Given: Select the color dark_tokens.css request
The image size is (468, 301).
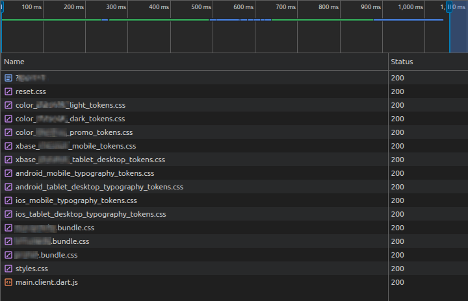Looking at the screenshot, I should (70, 119).
